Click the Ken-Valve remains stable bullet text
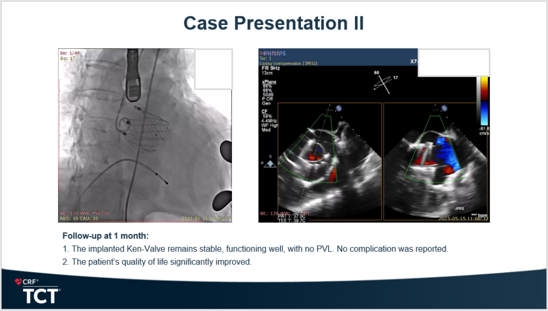Viewport: 548px width, 311px height. [255, 249]
